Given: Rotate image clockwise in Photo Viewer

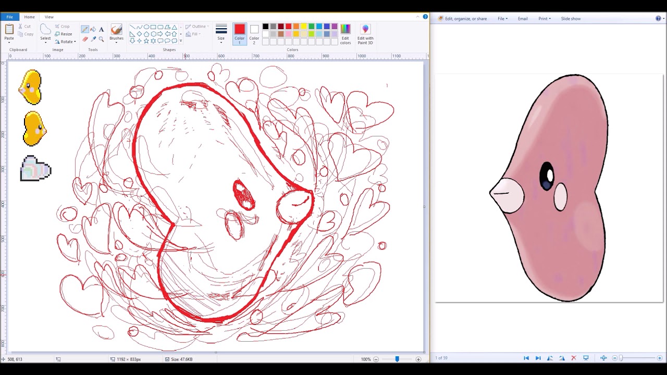Looking at the screenshot, I should pyautogui.click(x=562, y=358).
